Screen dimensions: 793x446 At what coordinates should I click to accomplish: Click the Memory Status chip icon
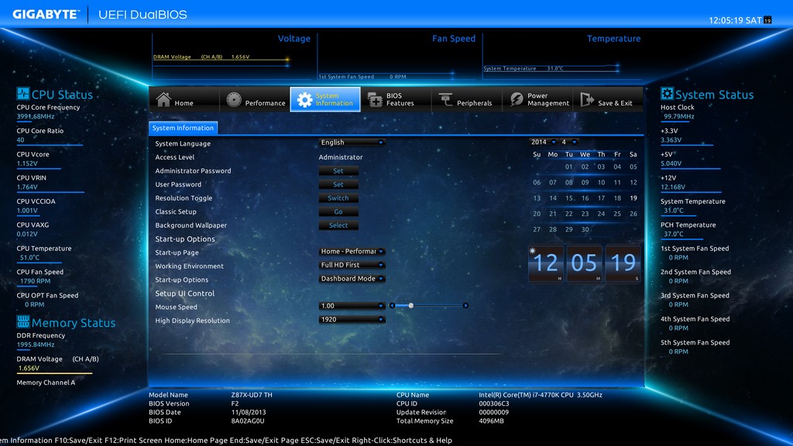click(22, 321)
